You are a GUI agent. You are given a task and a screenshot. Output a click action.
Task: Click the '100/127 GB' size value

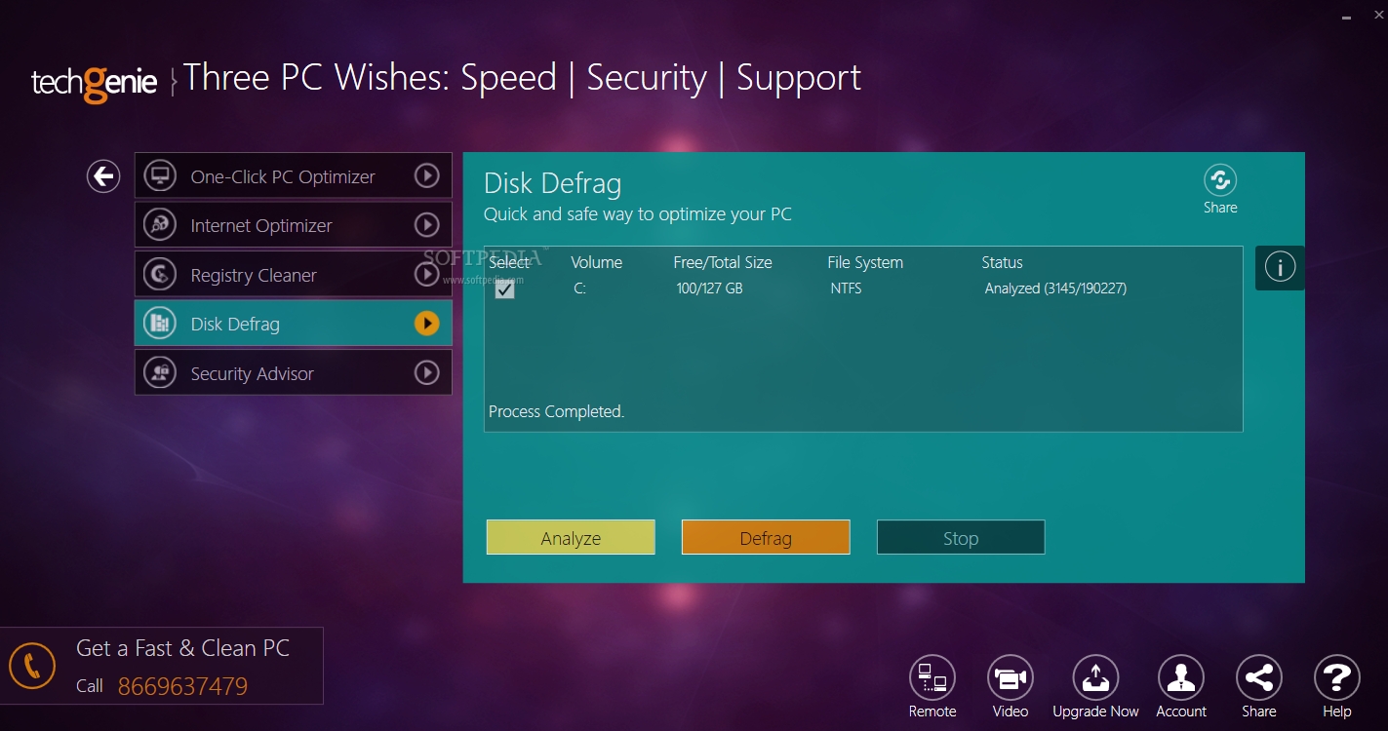(x=709, y=289)
